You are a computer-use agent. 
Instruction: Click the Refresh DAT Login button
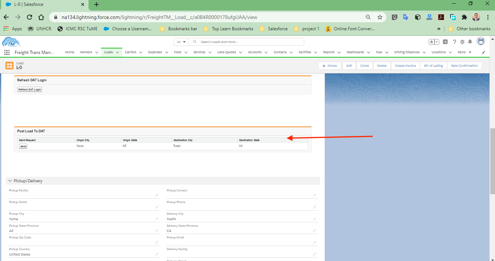(x=30, y=89)
